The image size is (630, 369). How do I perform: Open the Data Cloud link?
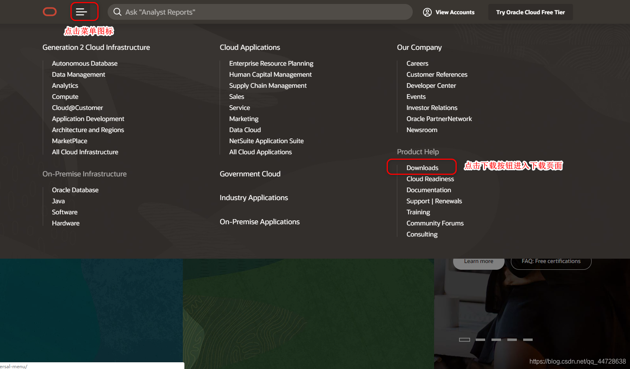[245, 130]
